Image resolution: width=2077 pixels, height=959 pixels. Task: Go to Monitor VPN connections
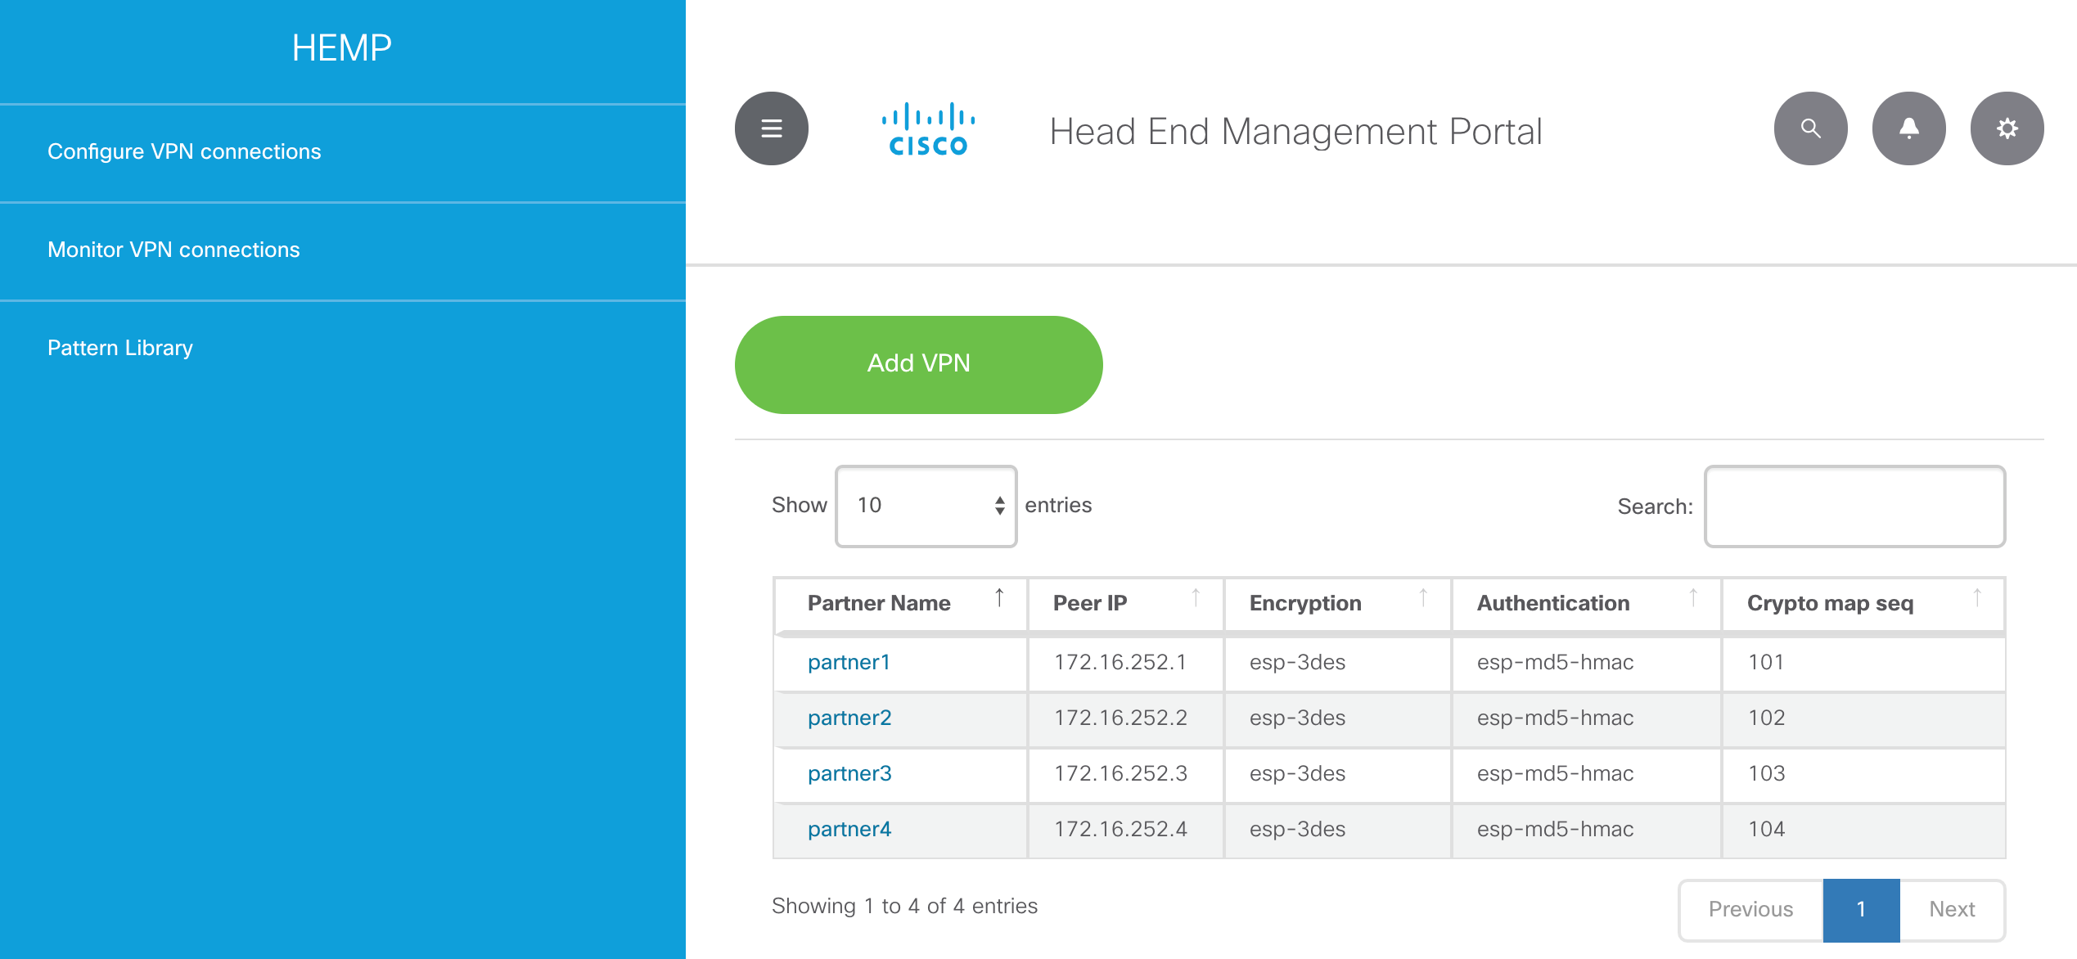(x=173, y=250)
